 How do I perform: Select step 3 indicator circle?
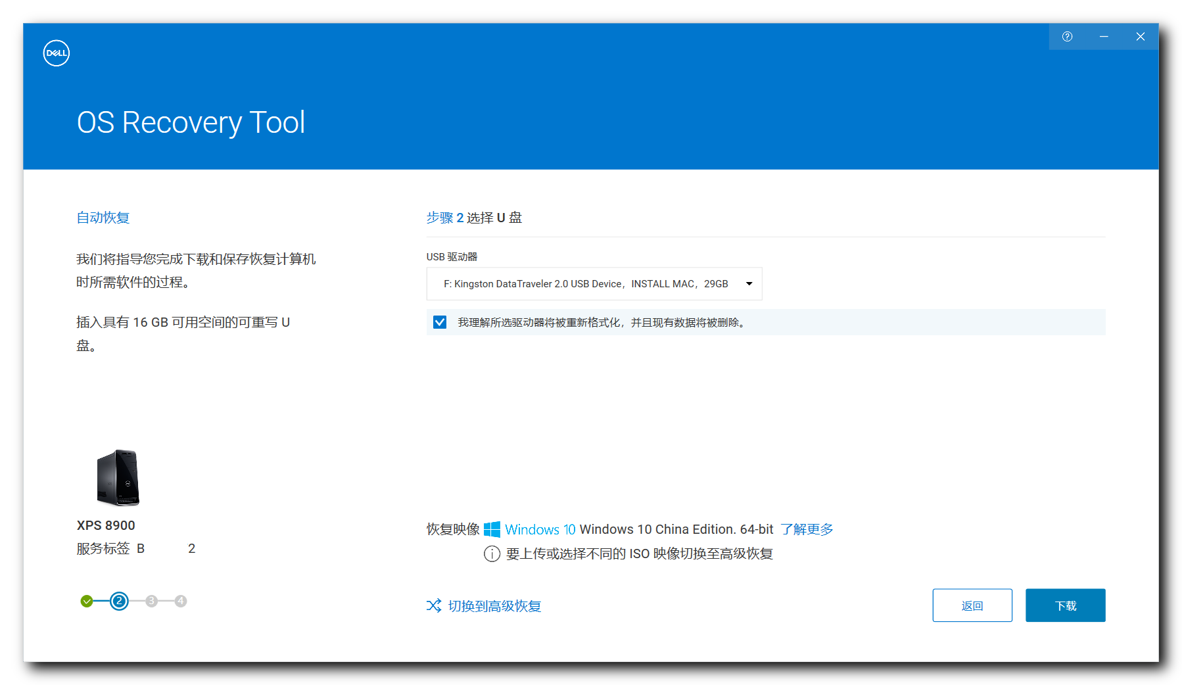pos(152,601)
